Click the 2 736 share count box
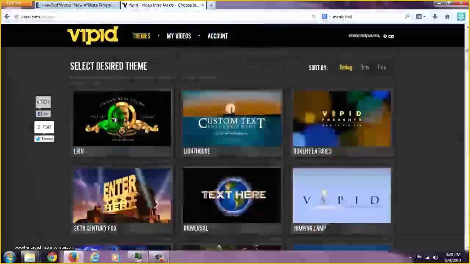470x264 pixels. pyautogui.click(x=44, y=127)
